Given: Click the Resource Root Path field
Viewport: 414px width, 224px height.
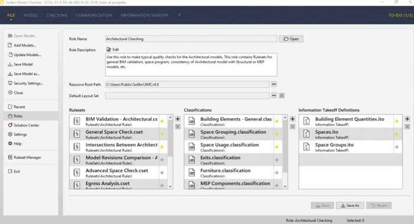Looking at the screenshot, I should tap(187, 85).
